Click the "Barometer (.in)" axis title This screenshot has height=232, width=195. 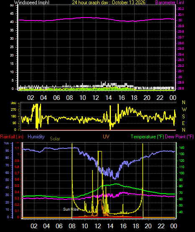click(169, 2)
